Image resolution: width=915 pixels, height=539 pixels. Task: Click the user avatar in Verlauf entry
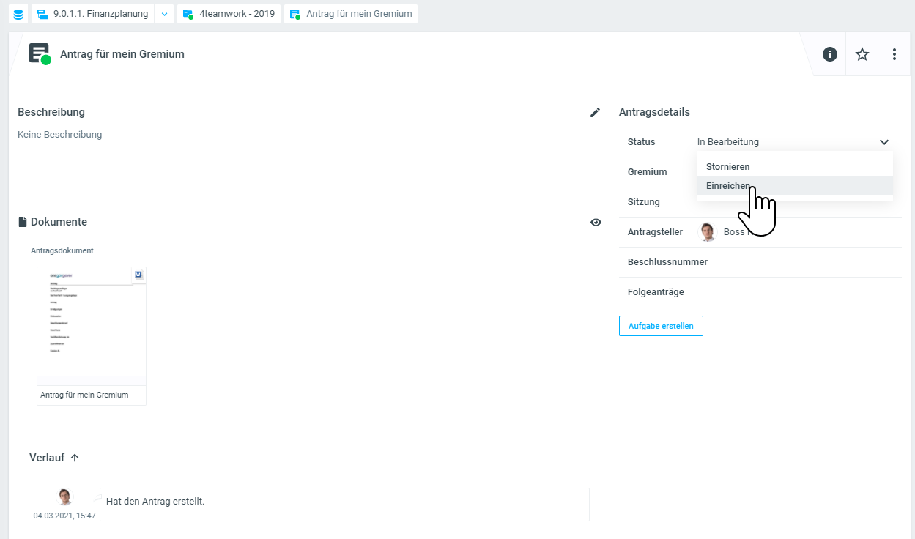65,497
